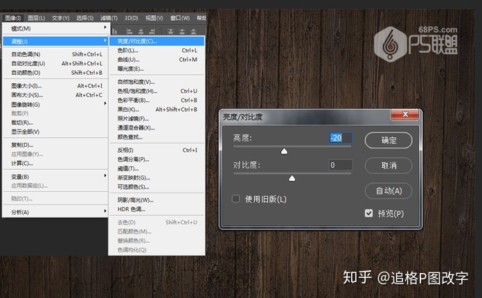The image size is (482, 298).
Task: Enable the 使用旧版(L) checkbox
Action: tap(235, 199)
